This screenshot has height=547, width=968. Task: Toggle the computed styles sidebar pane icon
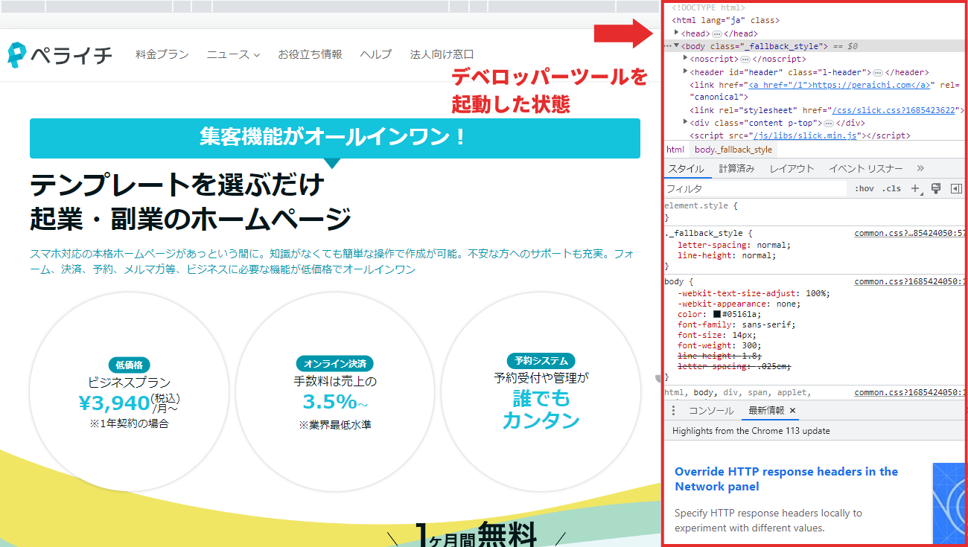tap(957, 189)
